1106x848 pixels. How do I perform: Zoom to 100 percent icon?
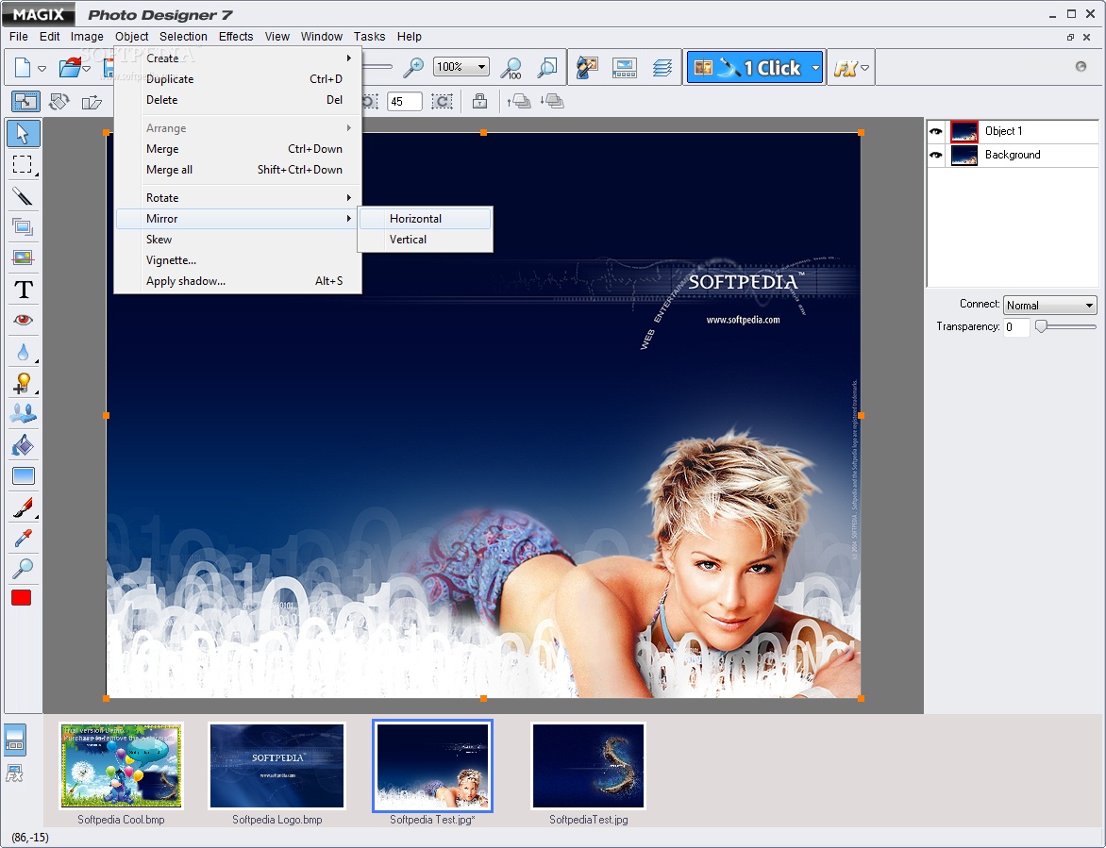(511, 68)
